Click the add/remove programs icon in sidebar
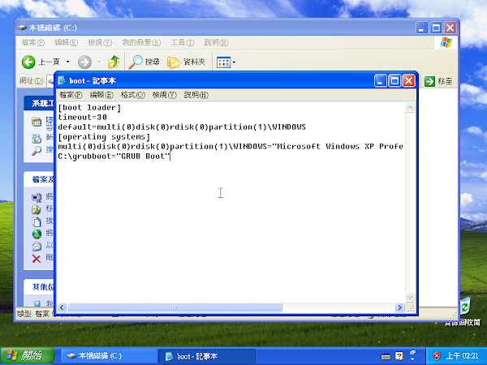 [x=37, y=139]
